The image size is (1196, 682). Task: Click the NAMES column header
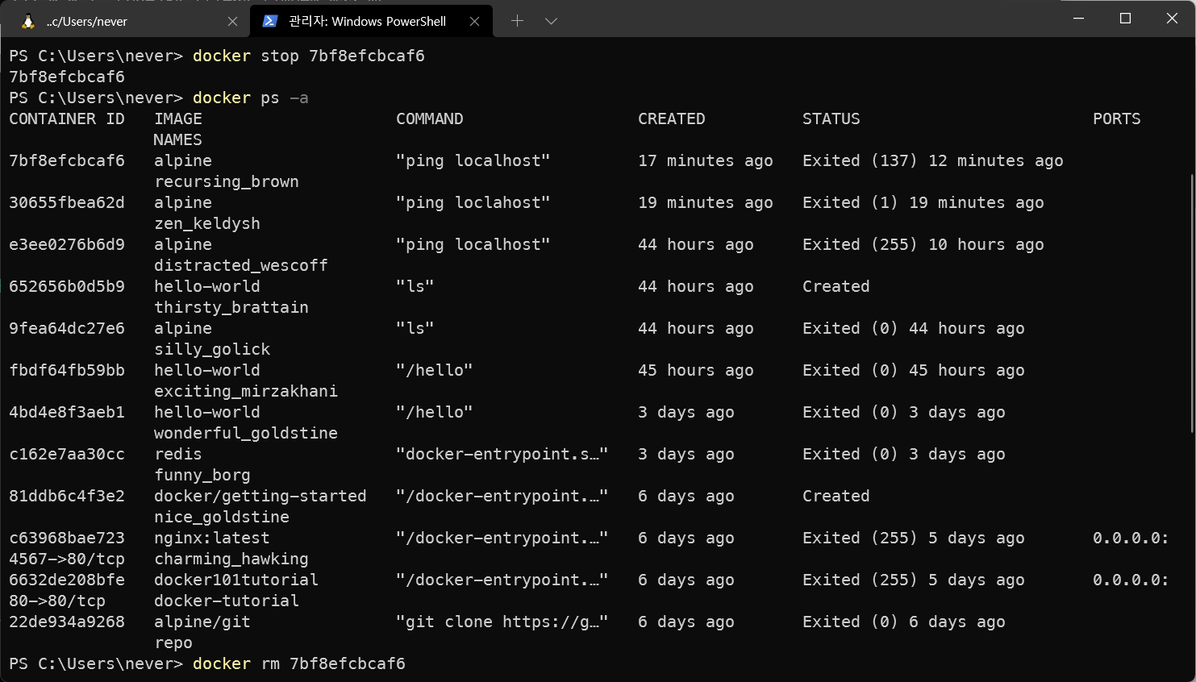click(178, 139)
